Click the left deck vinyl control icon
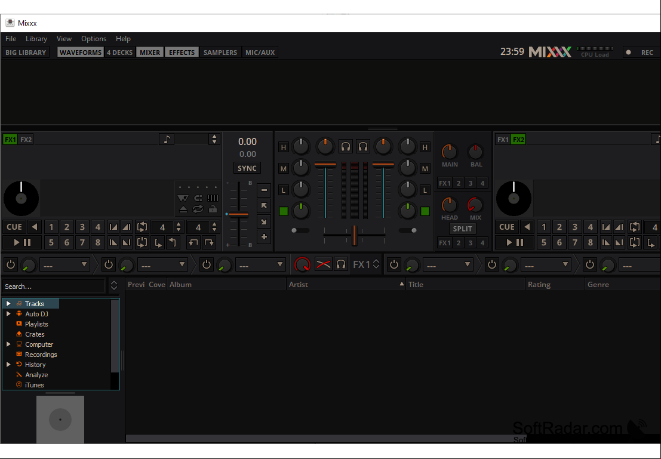The image size is (661, 459). pos(183,198)
